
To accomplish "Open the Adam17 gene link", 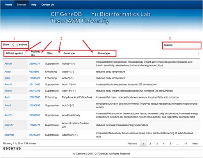I will [9, 125].
